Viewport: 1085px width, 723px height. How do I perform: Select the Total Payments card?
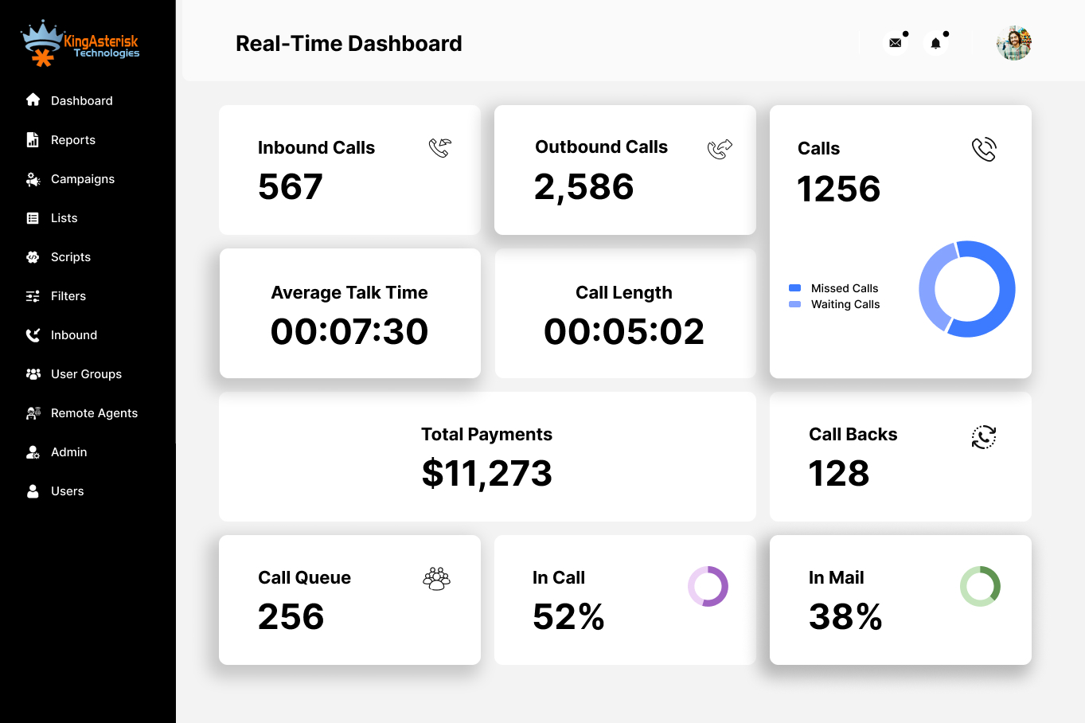tap(487, 456)
